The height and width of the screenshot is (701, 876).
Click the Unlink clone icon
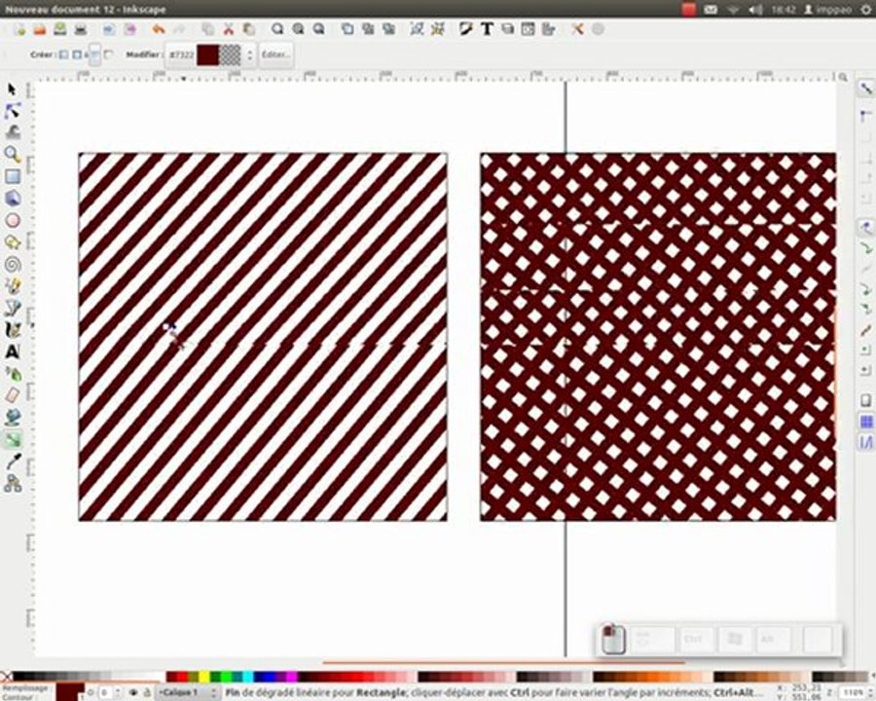click(388, 29)
